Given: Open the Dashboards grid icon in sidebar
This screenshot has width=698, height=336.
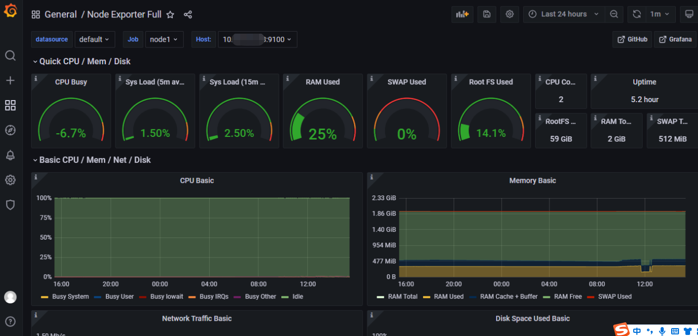Looking at the screenshot, I should tap(10, 105).
